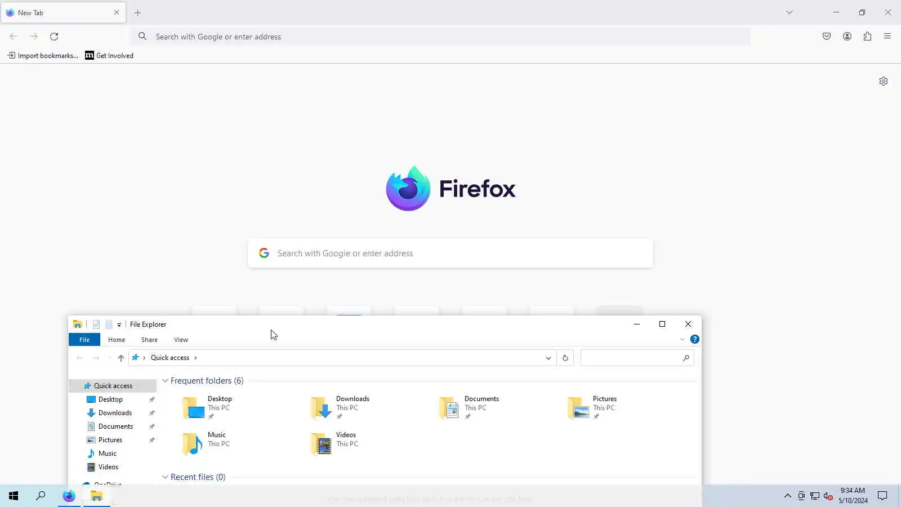Open address bar history dropdown
The height and width of the screenshot is (507, 901).
coord(548,358)
